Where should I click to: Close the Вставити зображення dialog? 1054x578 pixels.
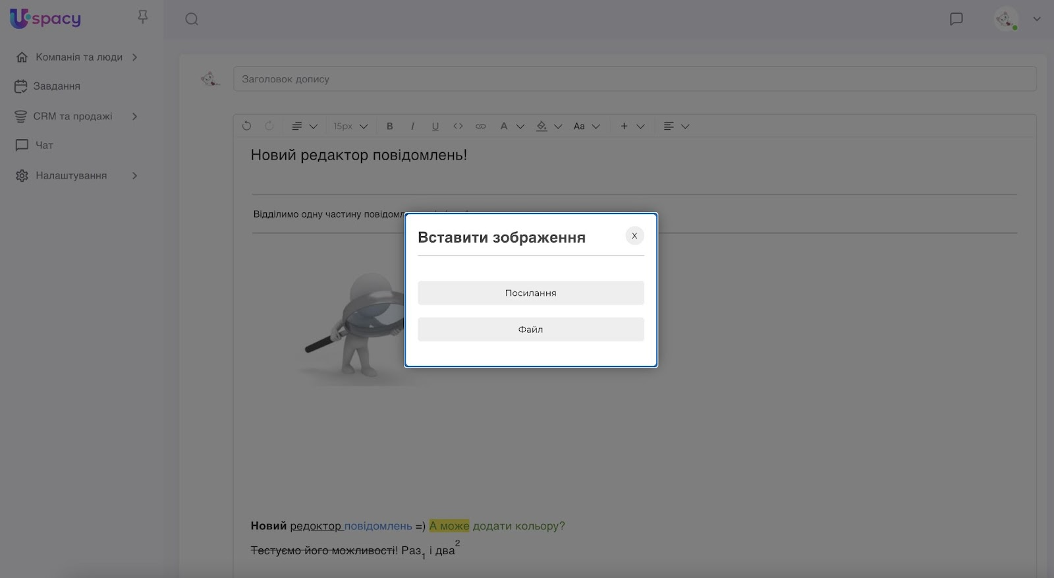click(x=634, y=236)
